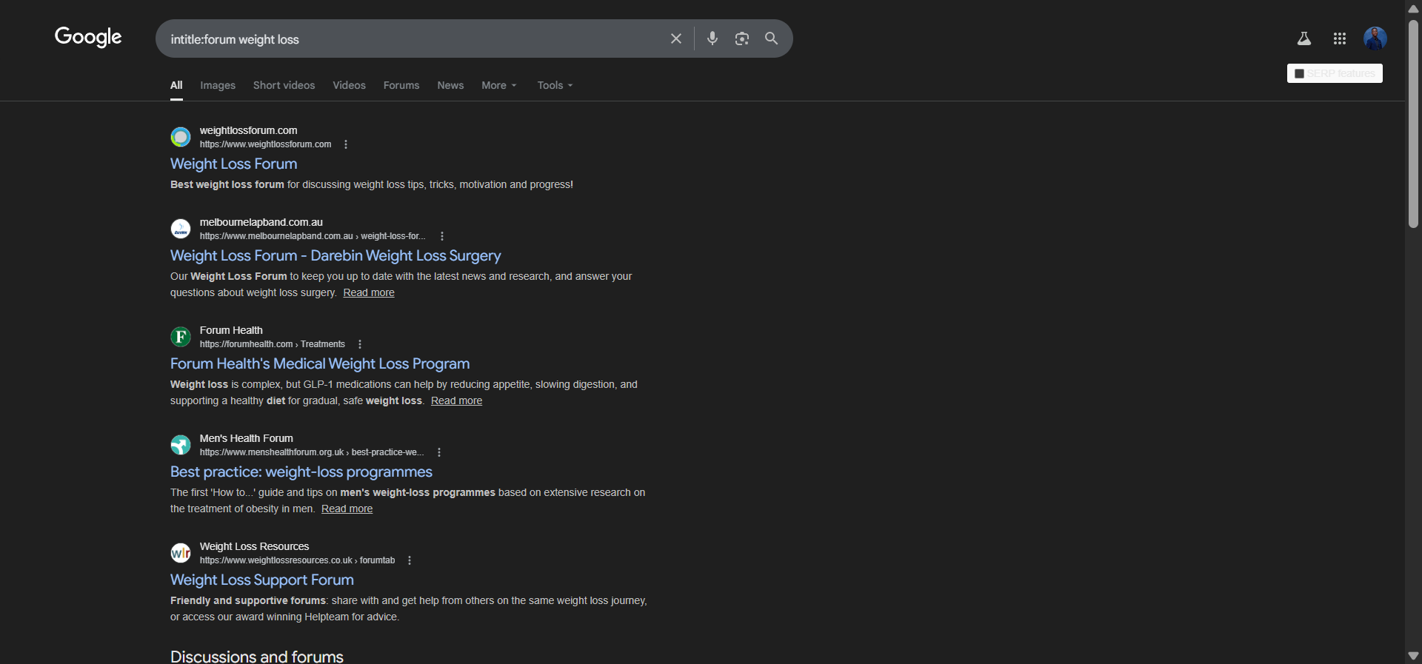Submit search with magnifying glass icon

pyautogui.click(x=772, y=38)
